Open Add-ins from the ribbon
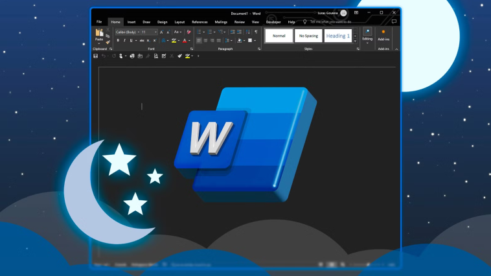Screen dimensions: 491x276 tap(383, 35)
